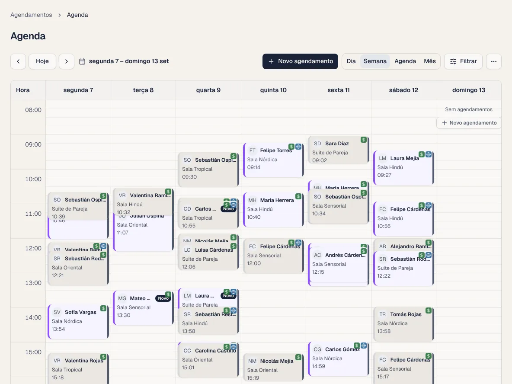Click the paid icon on María Herrera 10:40 card
The height and width of the screenshot is (384, 512).
[298, 196]
